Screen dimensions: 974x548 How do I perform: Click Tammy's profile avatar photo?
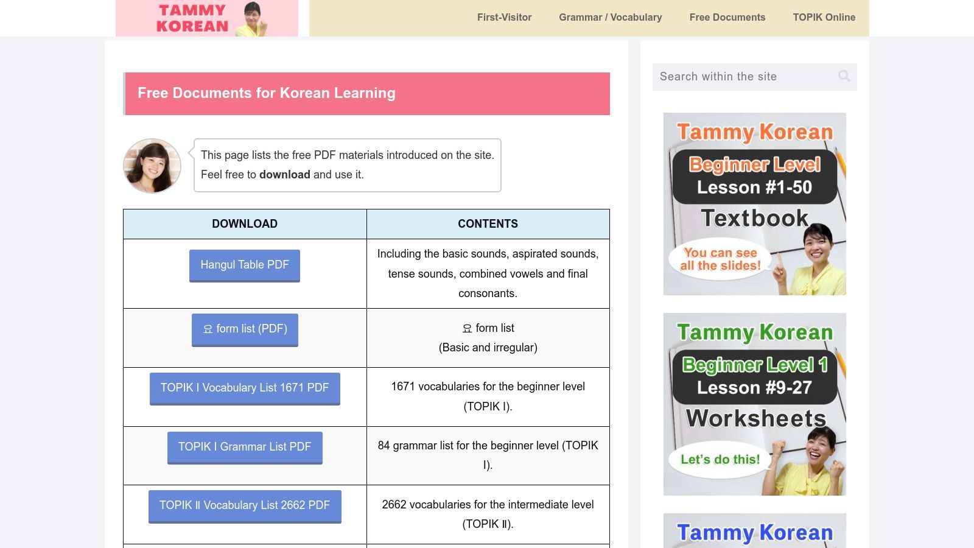click(x=152, y=165)
